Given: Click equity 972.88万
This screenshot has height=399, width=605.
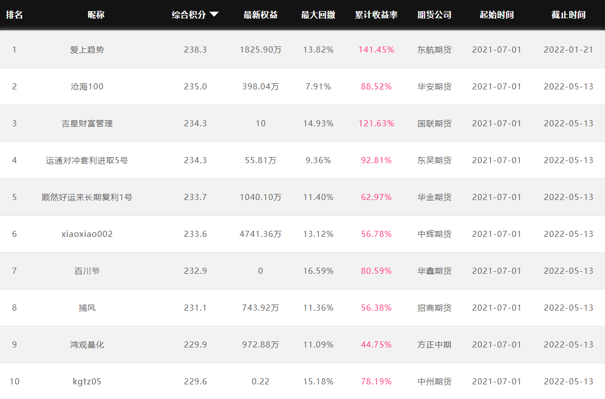Looking at the screenshot, I should click(260, 344).
